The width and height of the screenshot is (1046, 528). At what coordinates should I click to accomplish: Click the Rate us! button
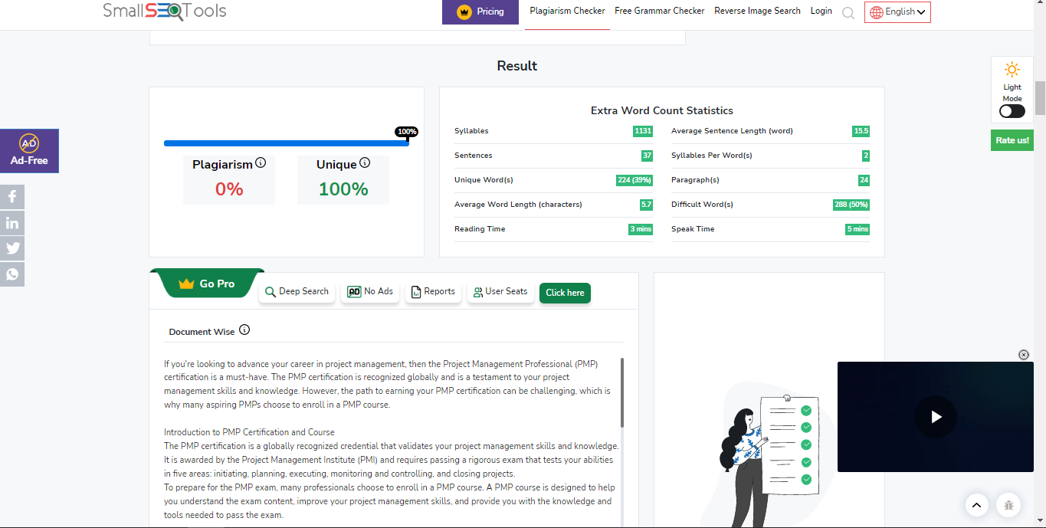(1012, 140)
